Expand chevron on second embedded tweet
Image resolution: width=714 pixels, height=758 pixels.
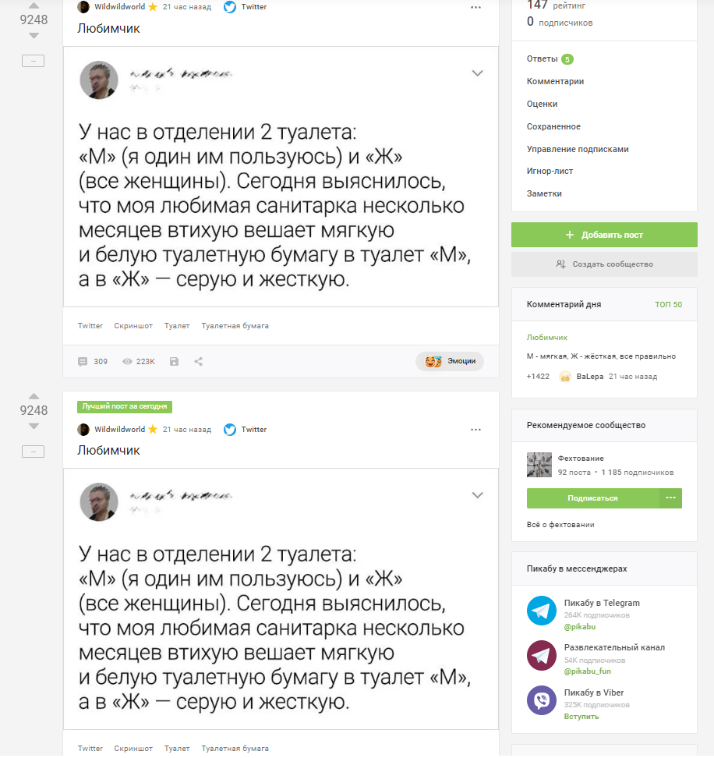(x=478, y=494)
